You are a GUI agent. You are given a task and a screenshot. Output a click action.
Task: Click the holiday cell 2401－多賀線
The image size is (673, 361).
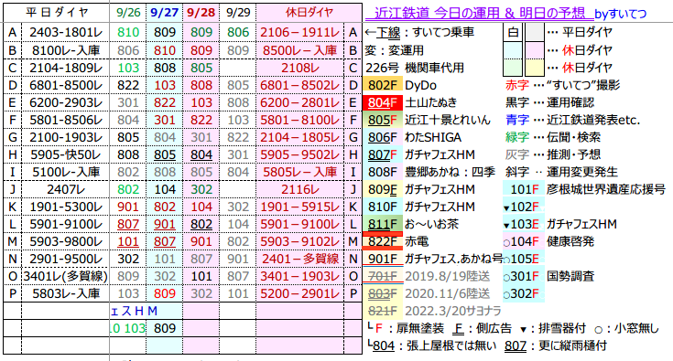[x=300, y=259]
